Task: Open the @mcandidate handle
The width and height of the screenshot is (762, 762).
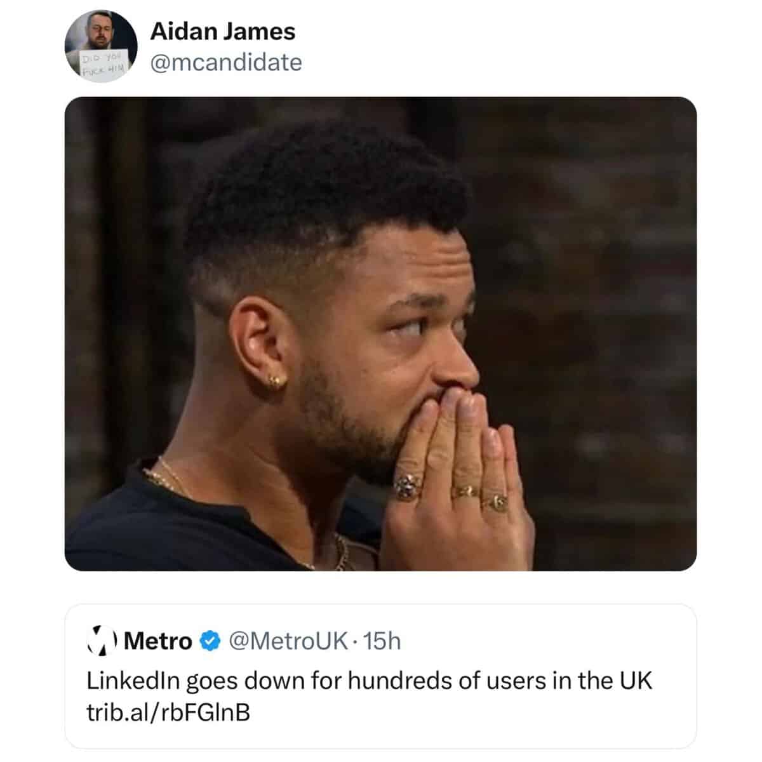Action: (225, 62)
